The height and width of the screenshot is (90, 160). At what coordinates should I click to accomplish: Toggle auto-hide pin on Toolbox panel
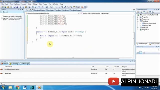[x=20, y=9]
